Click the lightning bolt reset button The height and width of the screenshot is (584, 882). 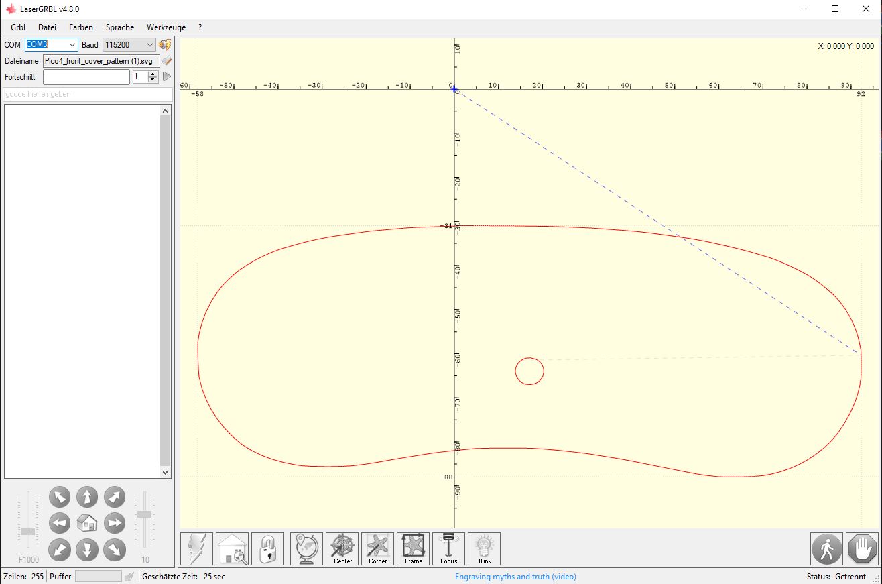[x=196, y=549]
